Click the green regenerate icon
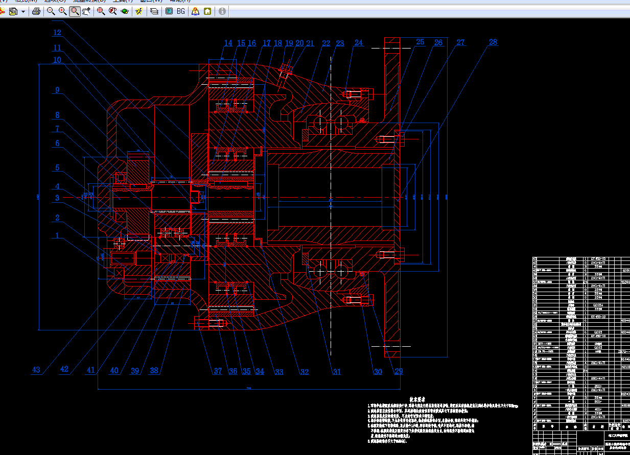The height and width of the screenshot is (455, 630). [x=125, y=11]
